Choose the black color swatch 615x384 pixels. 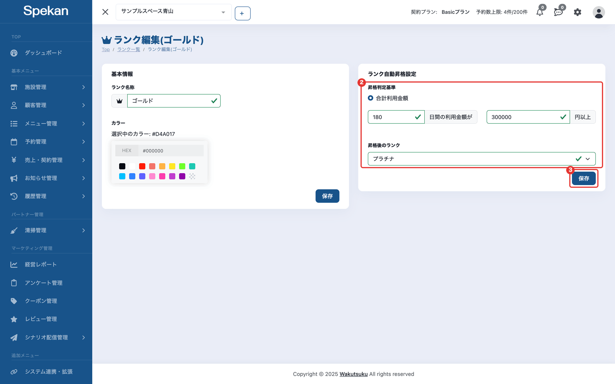pos(122,166)
